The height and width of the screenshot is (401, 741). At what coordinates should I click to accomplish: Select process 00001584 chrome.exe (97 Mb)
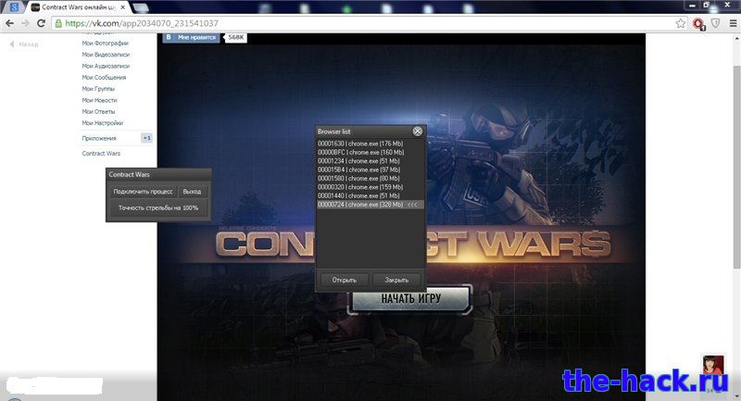pos(370,169)
